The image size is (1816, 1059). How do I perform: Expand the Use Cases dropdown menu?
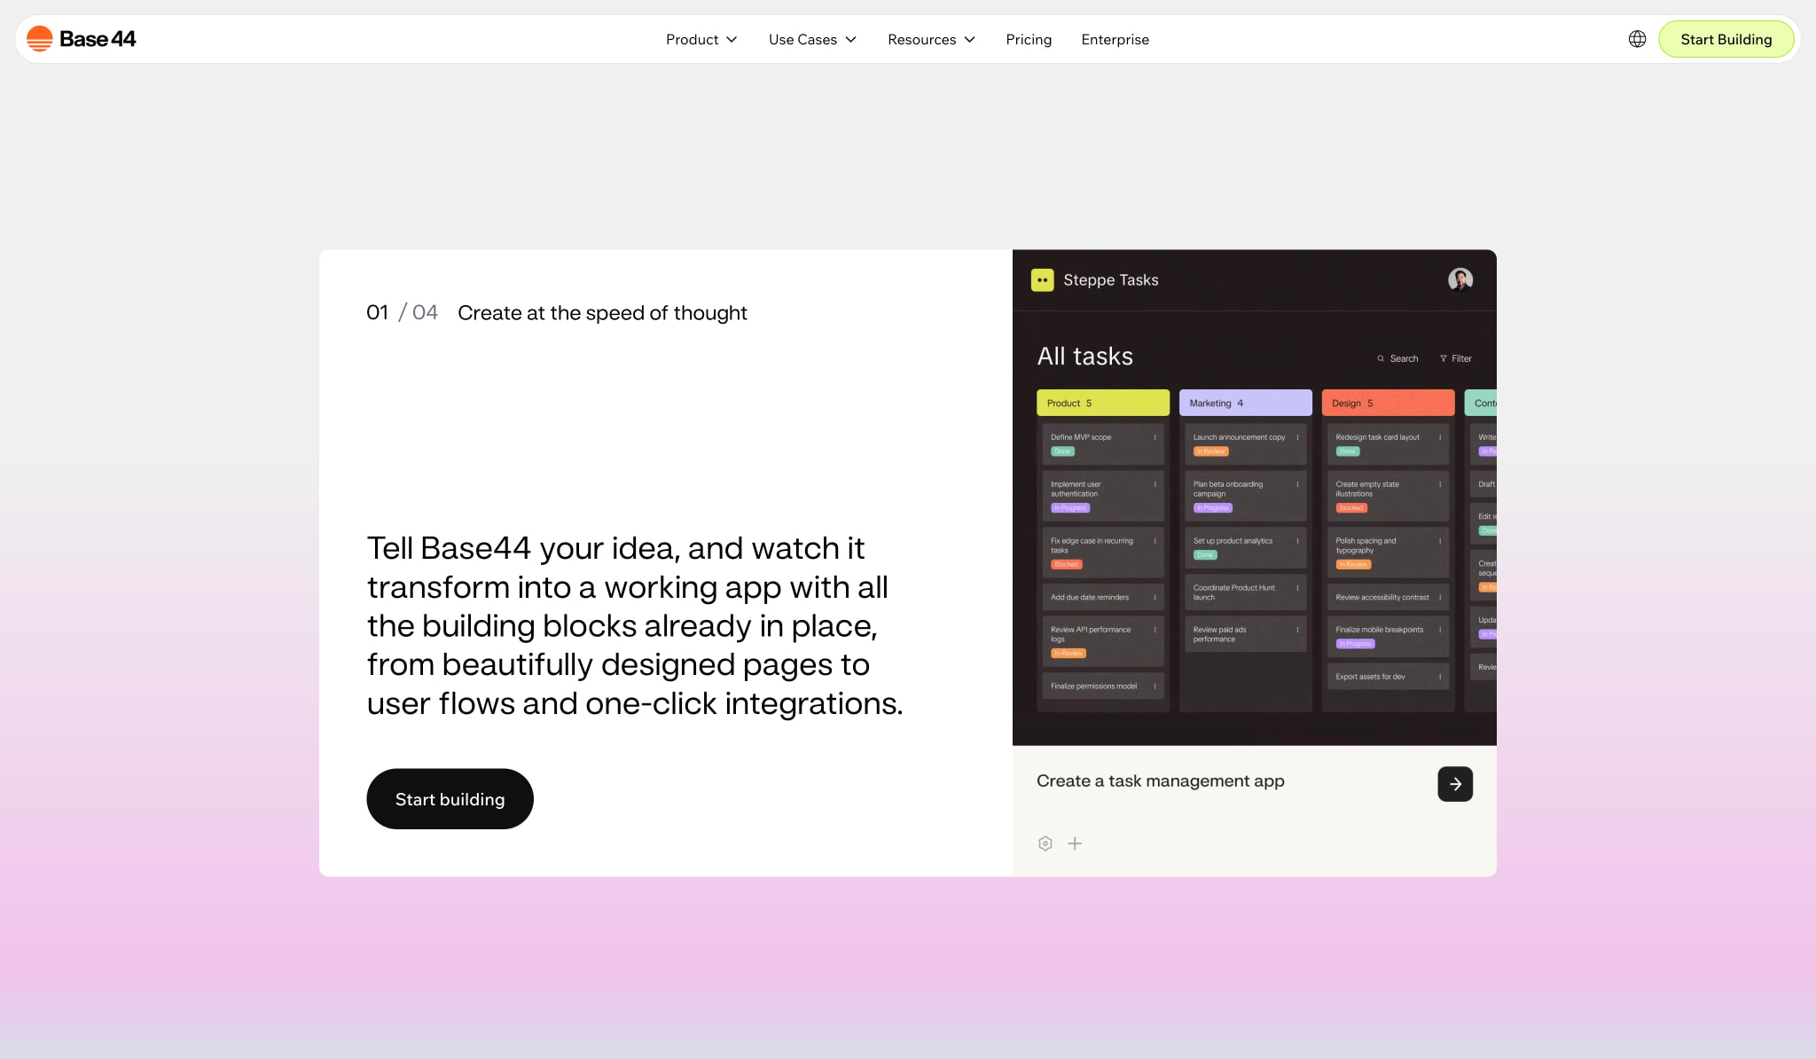[812, 39]
